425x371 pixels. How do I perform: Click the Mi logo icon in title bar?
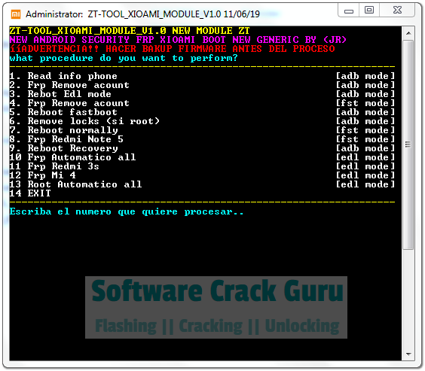point(16,14)
